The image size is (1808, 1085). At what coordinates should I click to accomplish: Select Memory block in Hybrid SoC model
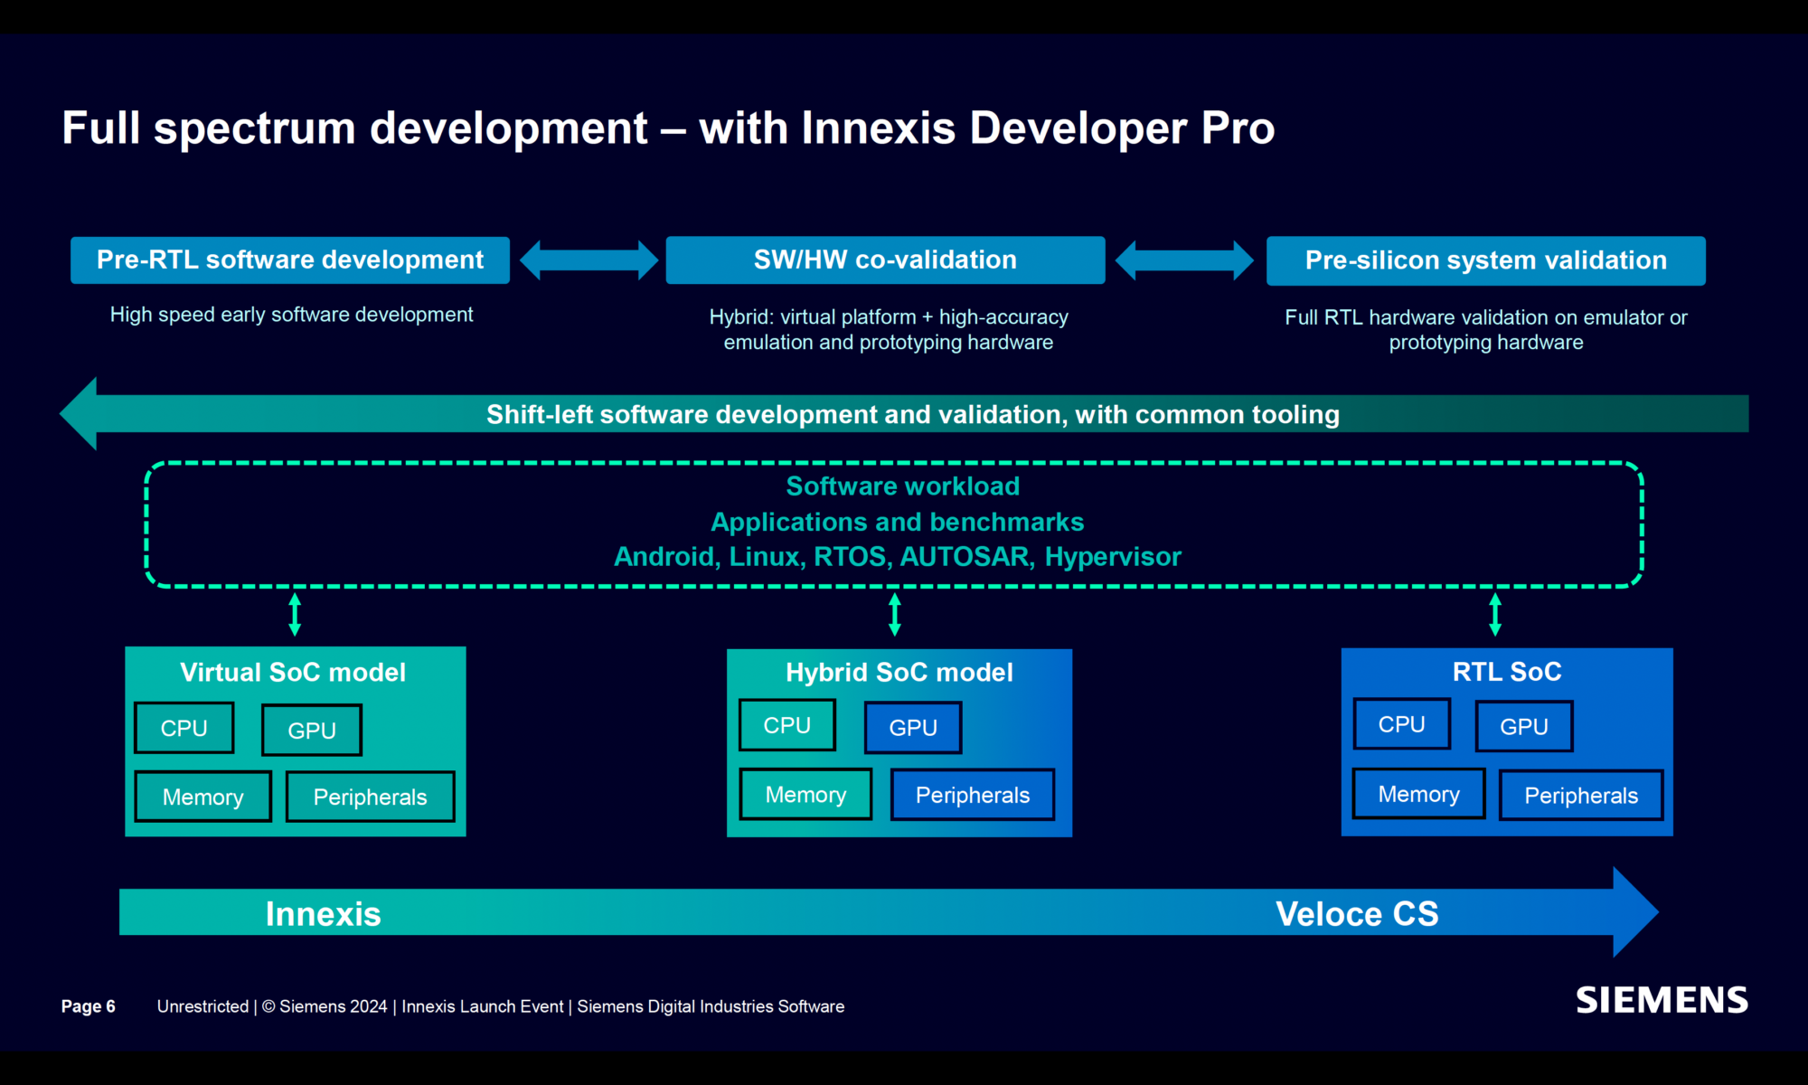coord(805,795)
